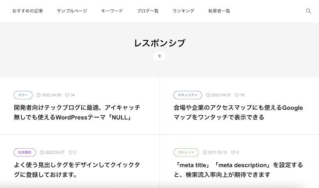Image resolution: width=319 pixels, height=188 pixels.
Task: Select the ガジェット category tag
Action: [x=186, y=153]
